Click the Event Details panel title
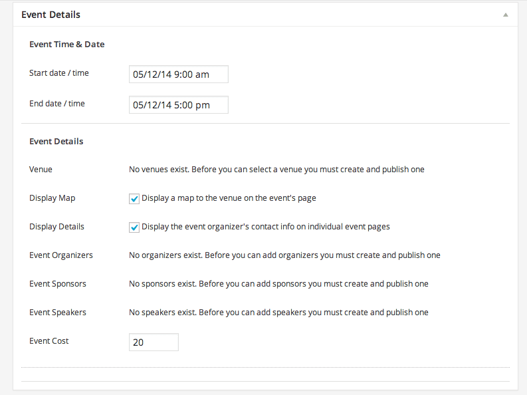 coord(51,15)
